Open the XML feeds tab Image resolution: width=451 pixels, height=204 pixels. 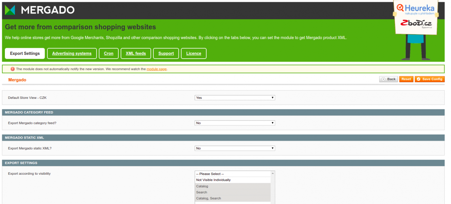(136, 53)
